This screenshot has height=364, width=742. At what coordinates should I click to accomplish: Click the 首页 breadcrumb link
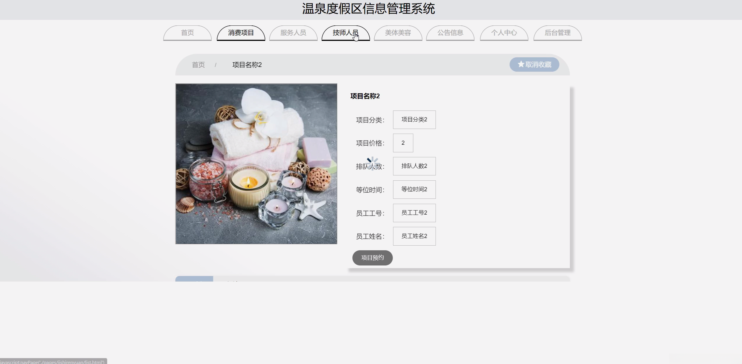pos(198,65)
